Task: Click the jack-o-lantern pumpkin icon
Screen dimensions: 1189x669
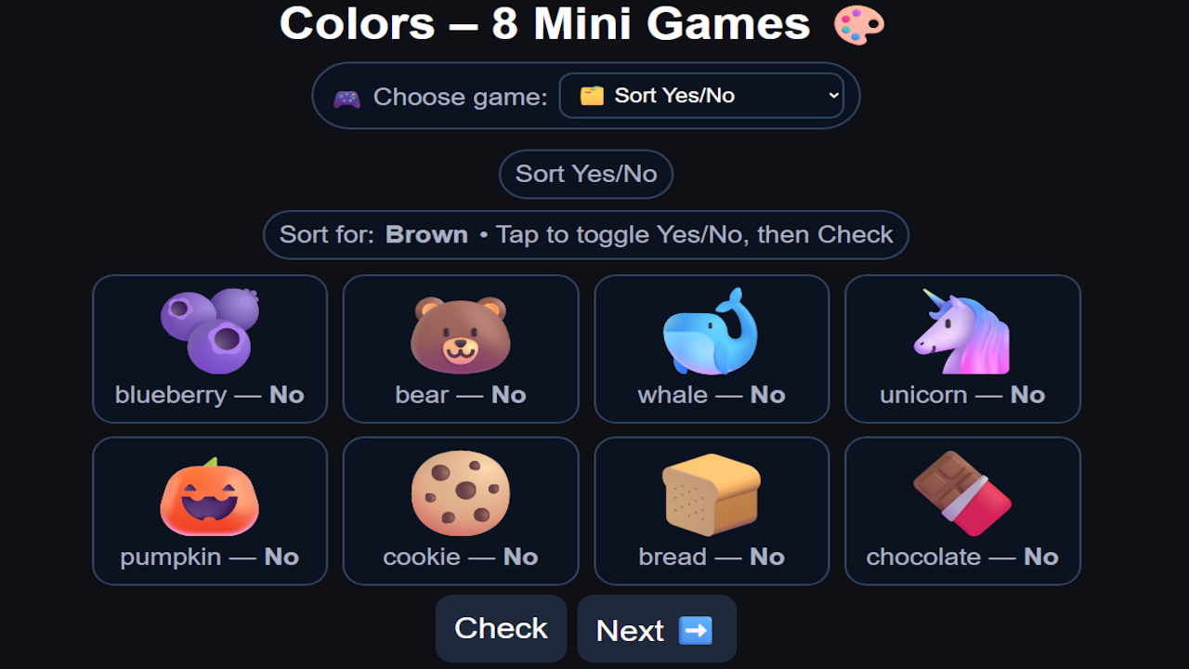Action: tap(210, 496)
